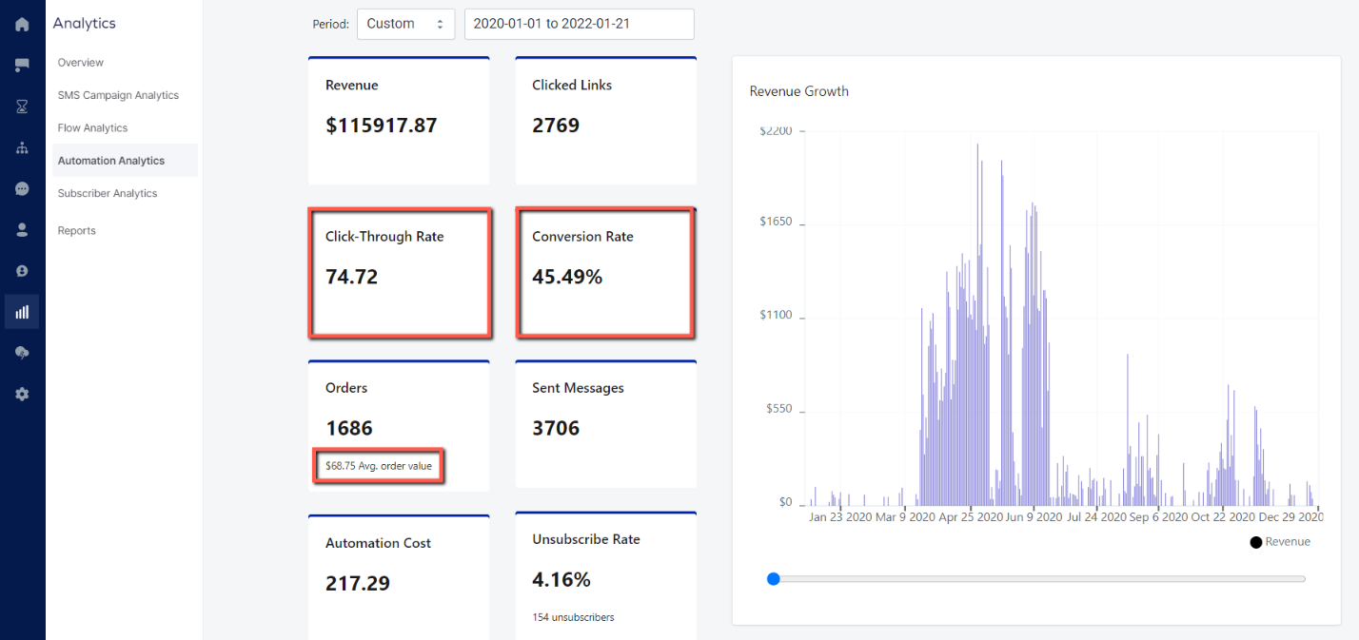Click the date range input field
Screen dimensions: 1359x640
pyautogui.click(x=579, y=24)
